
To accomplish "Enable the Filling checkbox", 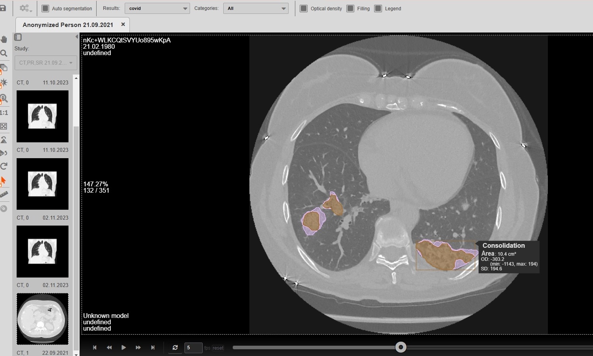I will pos(350,8).
